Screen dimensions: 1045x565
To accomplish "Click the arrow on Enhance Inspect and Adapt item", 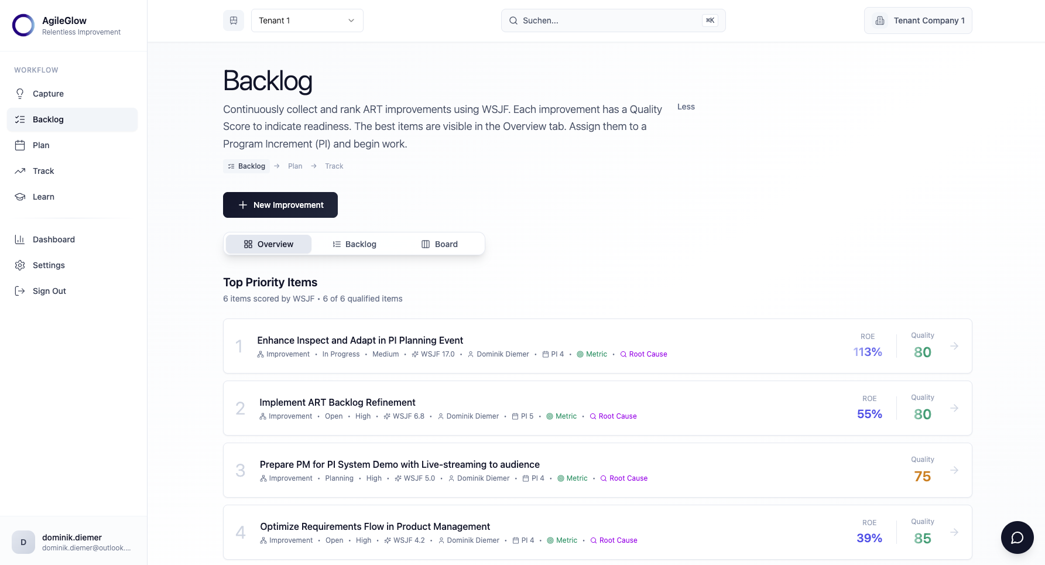I will pos(955,346).
